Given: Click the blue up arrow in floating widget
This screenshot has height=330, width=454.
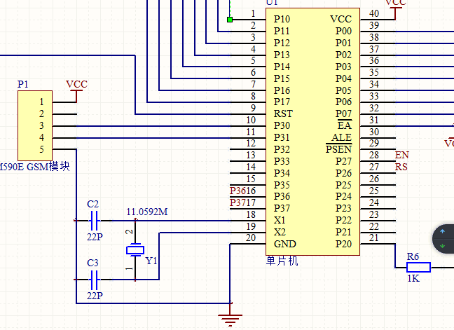Looking at the screenshot, I should (x=442, y=232).
